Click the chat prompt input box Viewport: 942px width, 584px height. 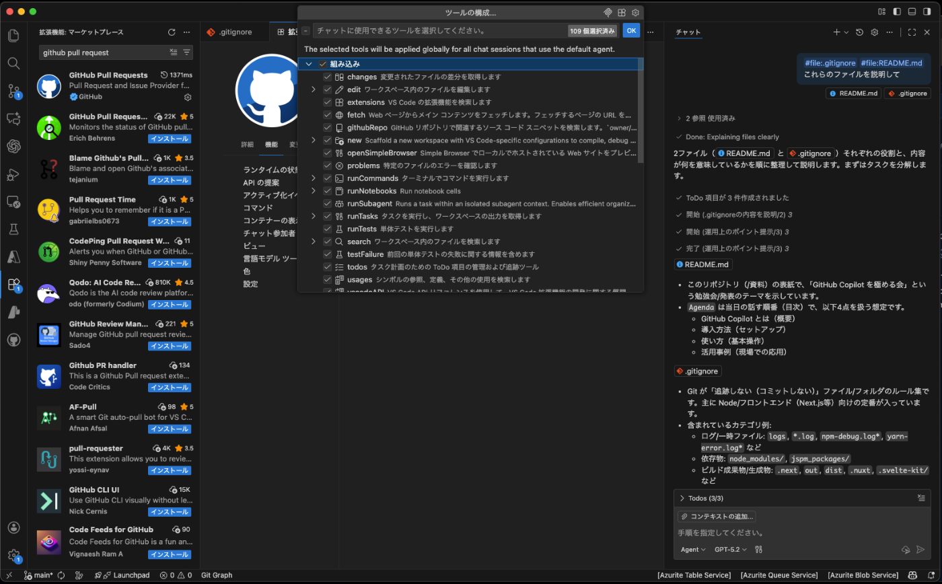pyautogui.click(x=801, y=533)
